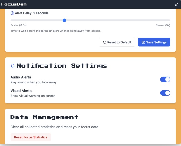181x146 pixels.
Task: Click the 'Faster (0.5s)' slider label
Action: click(18, 25)
